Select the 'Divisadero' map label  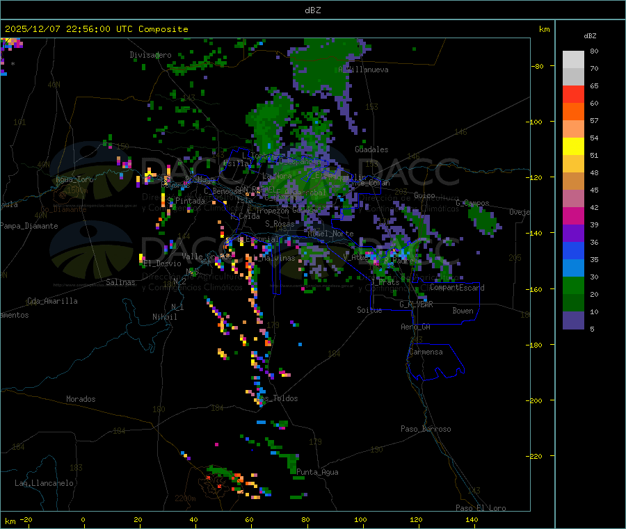tap(150, 55)
